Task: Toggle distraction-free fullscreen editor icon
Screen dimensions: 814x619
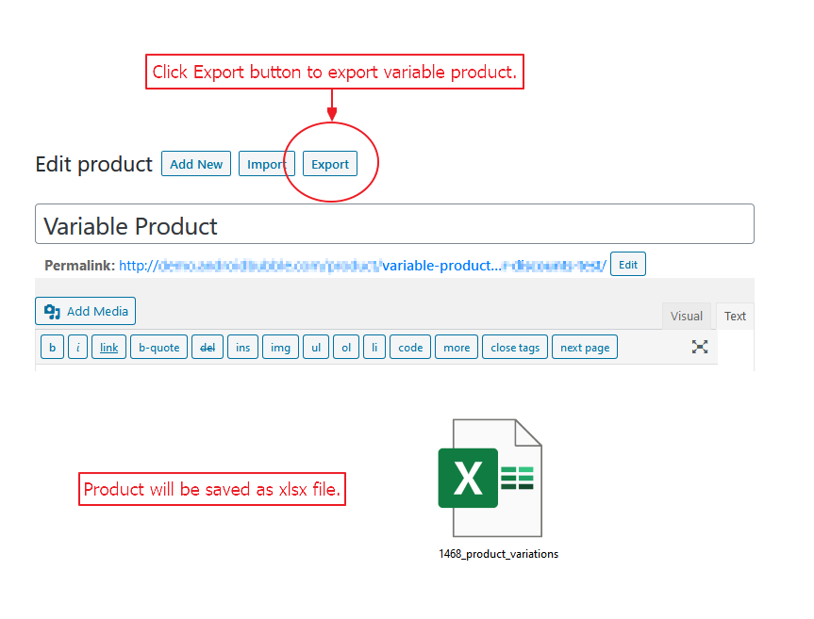Action: click(x=699, y=347)
